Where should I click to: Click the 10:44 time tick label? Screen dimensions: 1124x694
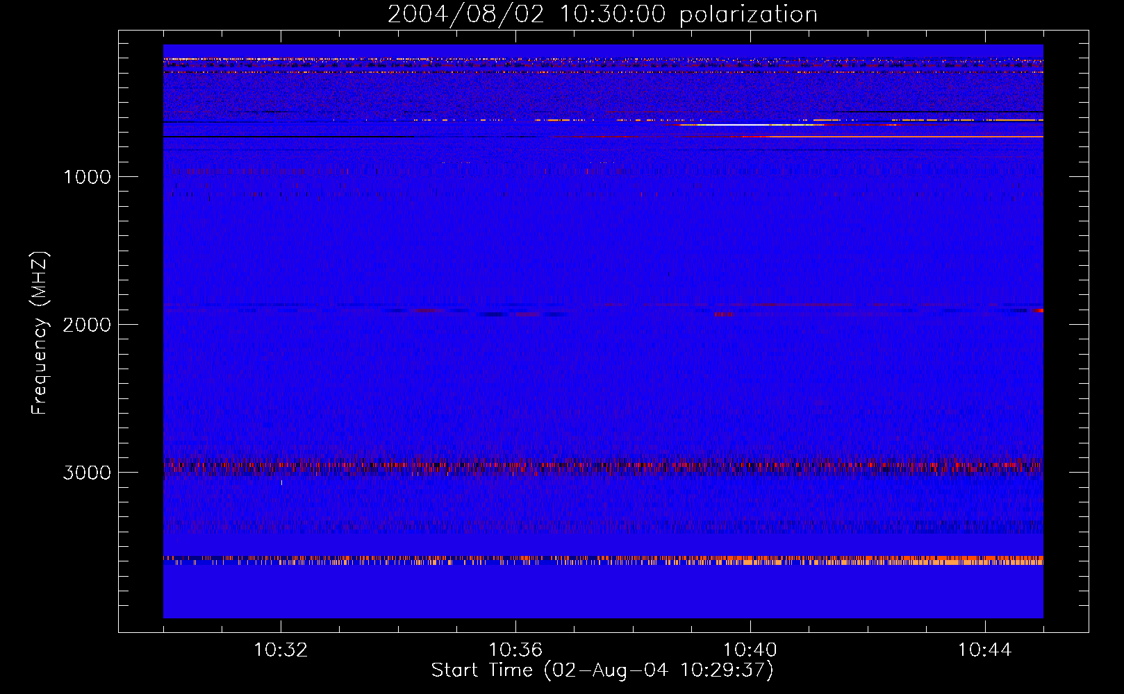coord(985,650)
